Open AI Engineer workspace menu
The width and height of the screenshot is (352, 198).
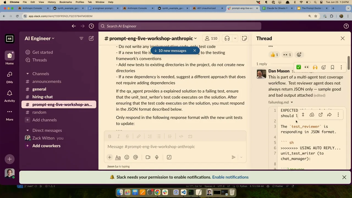point(39,38)
